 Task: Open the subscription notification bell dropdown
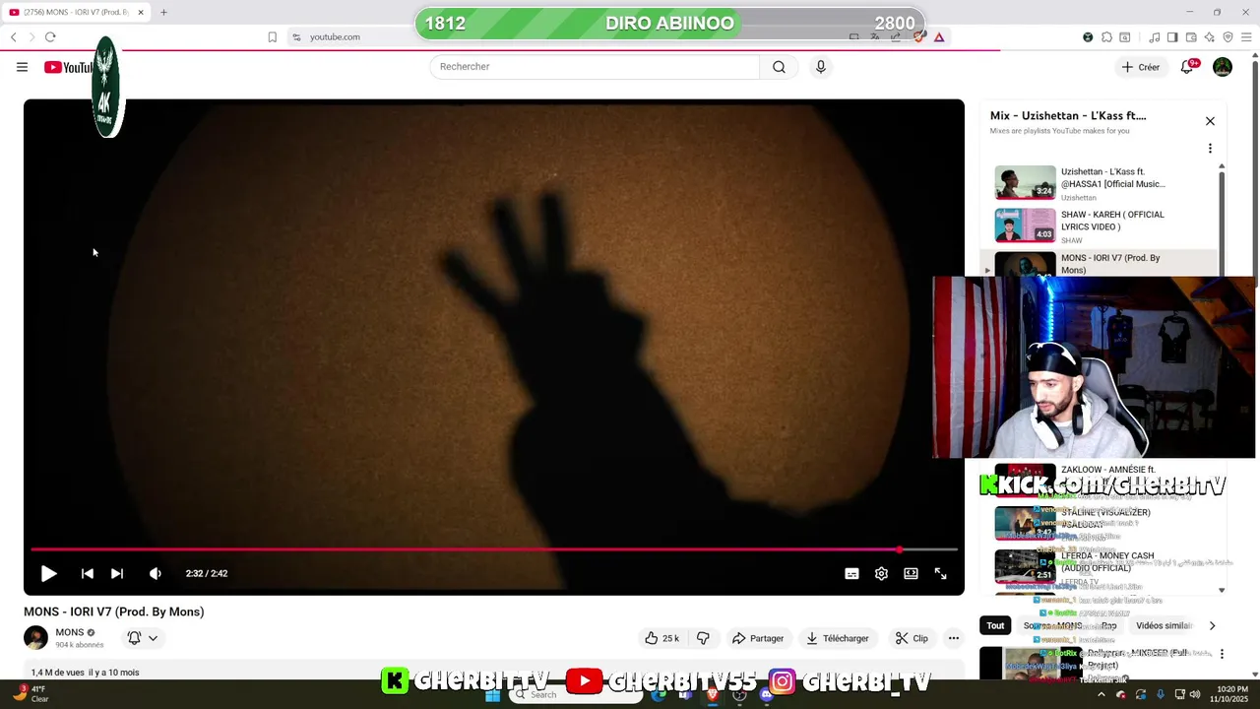[x=143, y=638]
